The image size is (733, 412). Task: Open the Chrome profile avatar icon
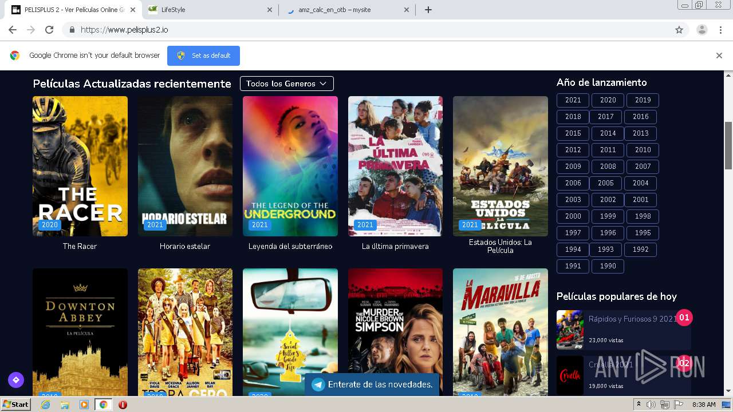(x=702, y=30)
